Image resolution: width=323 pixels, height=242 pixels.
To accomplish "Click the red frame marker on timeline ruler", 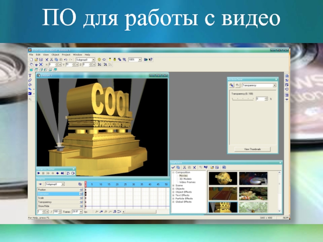I will pos(86,184).
